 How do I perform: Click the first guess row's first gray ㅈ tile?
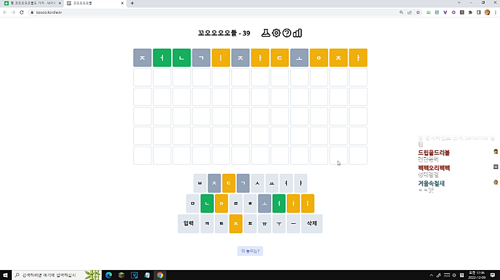(x=142, y=57)
